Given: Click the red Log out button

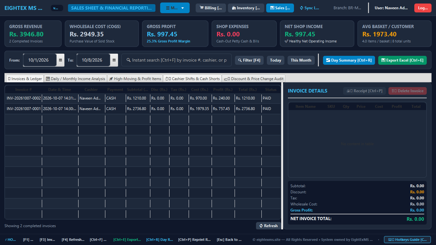Looking at the screenshot, I should tap(423, 8).
